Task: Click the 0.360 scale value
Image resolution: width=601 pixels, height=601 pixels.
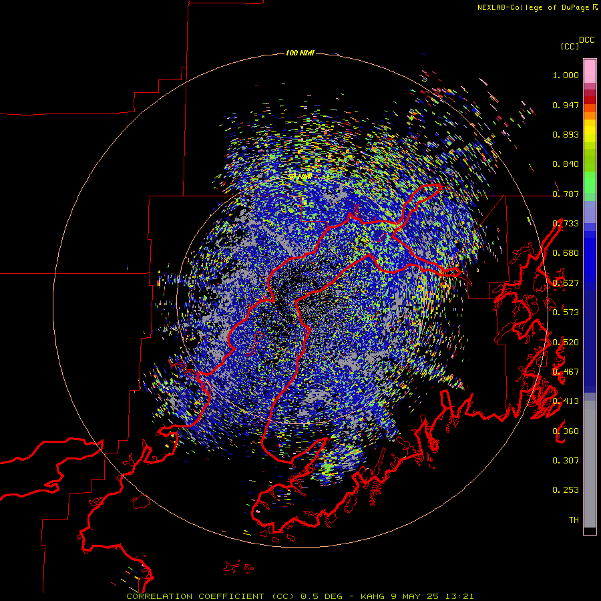Action: [566, 431]
